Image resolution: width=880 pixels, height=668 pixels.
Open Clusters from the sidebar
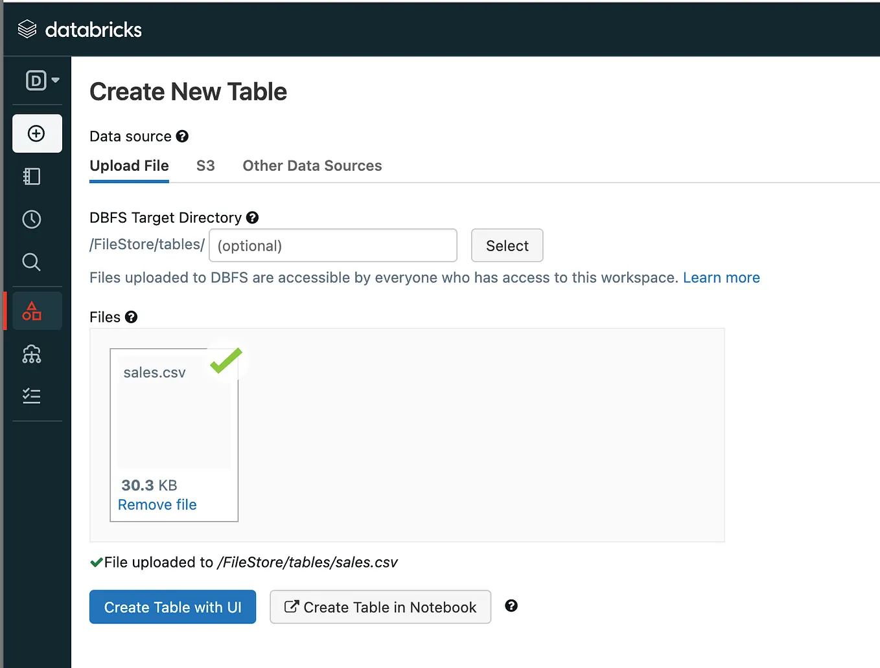click(31, 354)
